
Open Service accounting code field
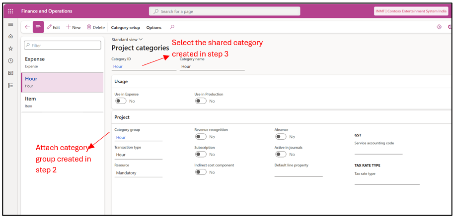click(378, 151)
